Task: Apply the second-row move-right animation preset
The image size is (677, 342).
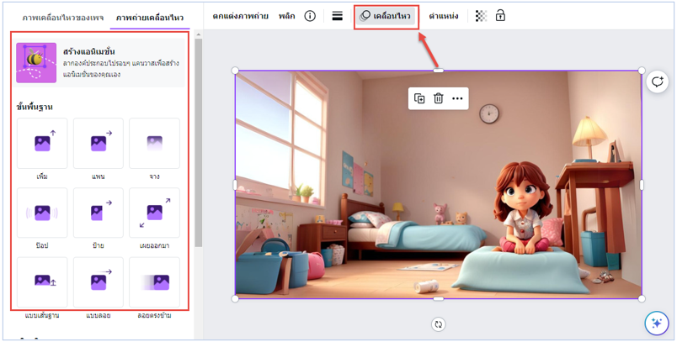Action: [x=98, y=213]
